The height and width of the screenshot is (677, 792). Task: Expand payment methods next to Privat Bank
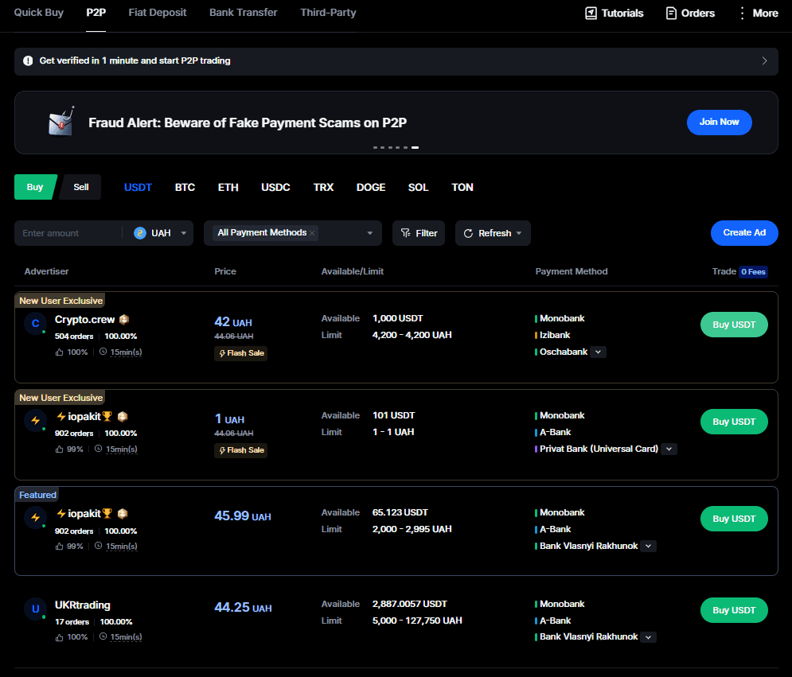coord(669,449)
